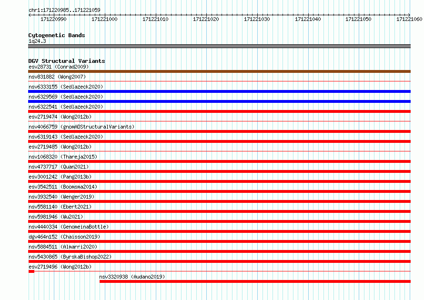Select esv2719474 (Wong2012b) variant label
This screenshot has width=424, height=300.
tap(60, 117)
